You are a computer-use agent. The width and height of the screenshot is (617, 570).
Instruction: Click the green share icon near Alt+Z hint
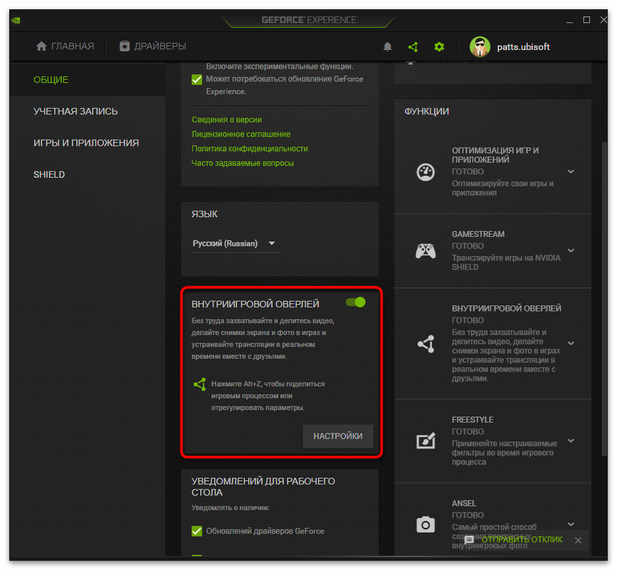point(200,384)
